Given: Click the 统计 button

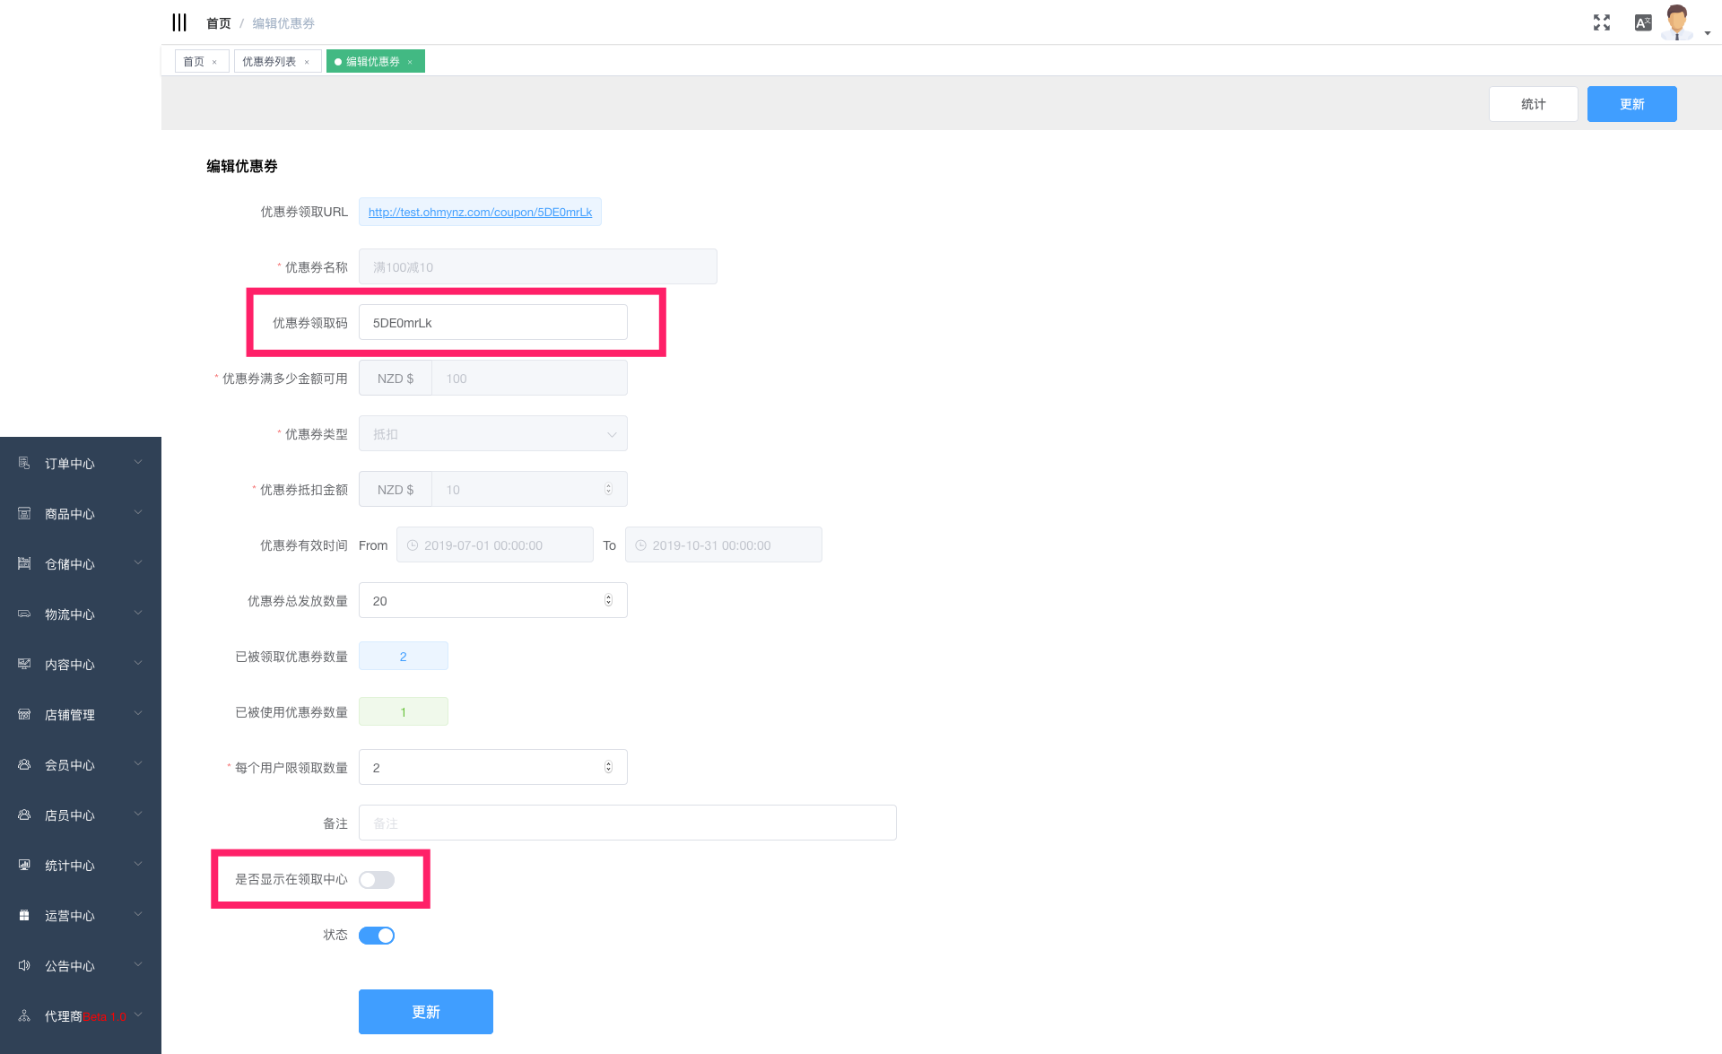Looking at the screenshot, I should point(1533,104).
